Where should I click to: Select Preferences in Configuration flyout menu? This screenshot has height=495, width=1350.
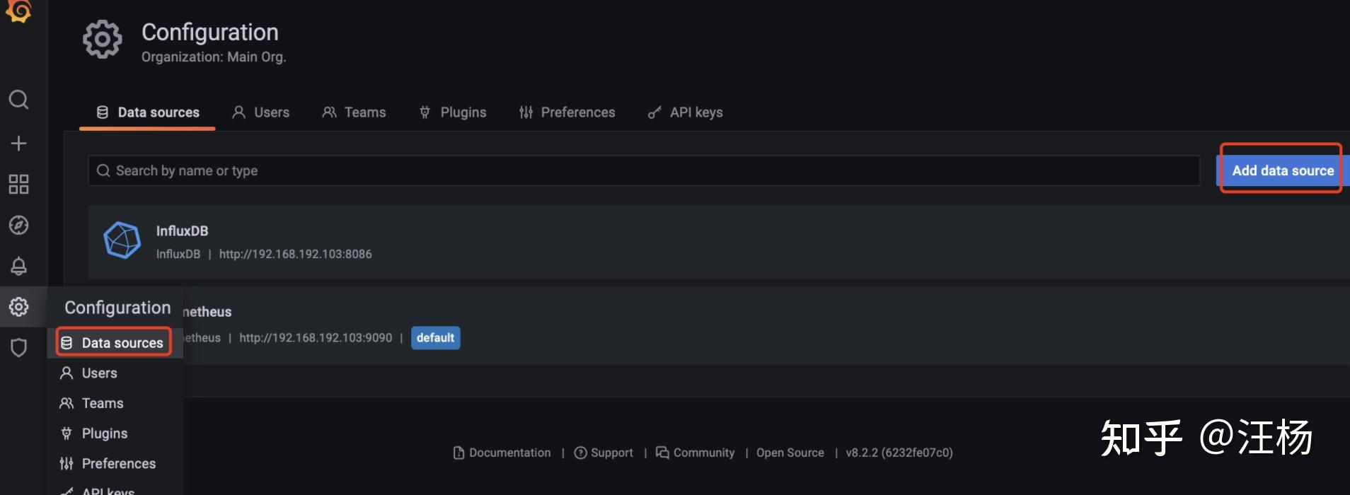point(114,464)
